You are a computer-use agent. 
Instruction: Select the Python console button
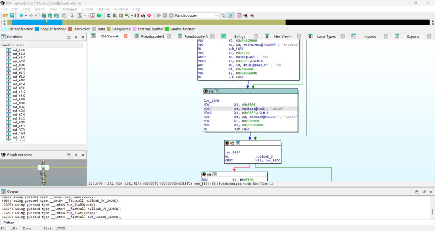click(9, 222)
